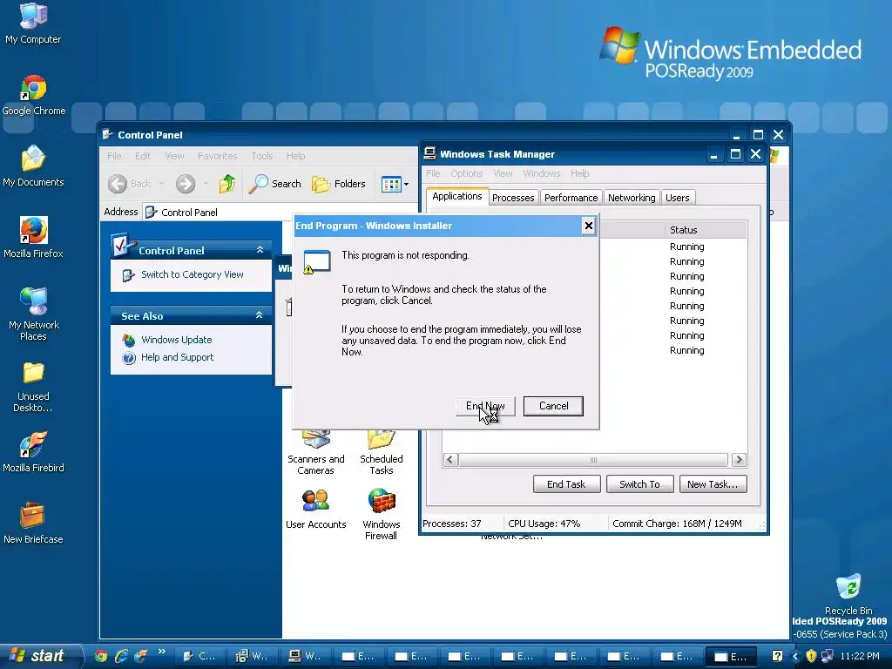The height and width of the screenshot is (669, 892).
Task: Open Task Manager File menu
Action: point(433,173)
